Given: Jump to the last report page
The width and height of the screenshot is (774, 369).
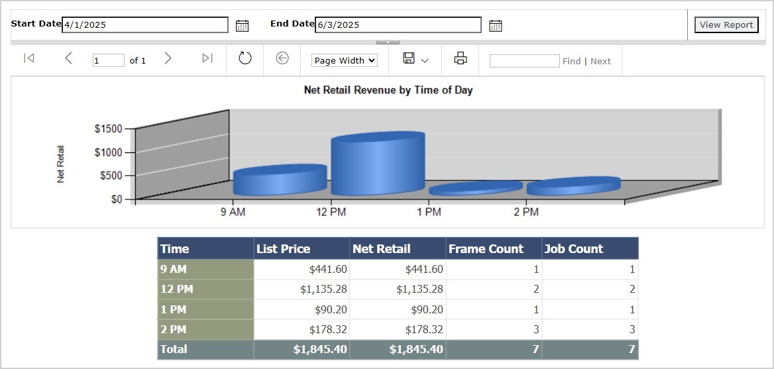Looking at the screenshot, I should coord(207,58).
